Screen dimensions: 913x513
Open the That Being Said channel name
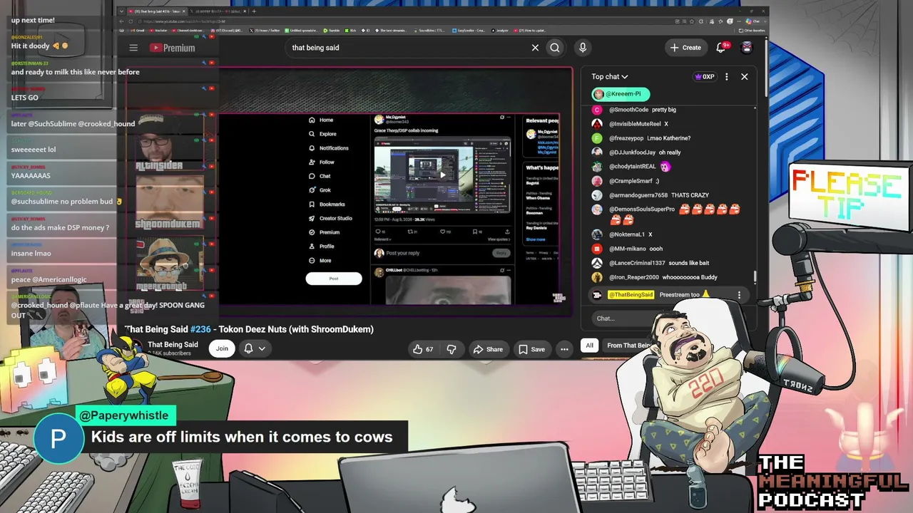pyautogui.click(x=173, y=345)
